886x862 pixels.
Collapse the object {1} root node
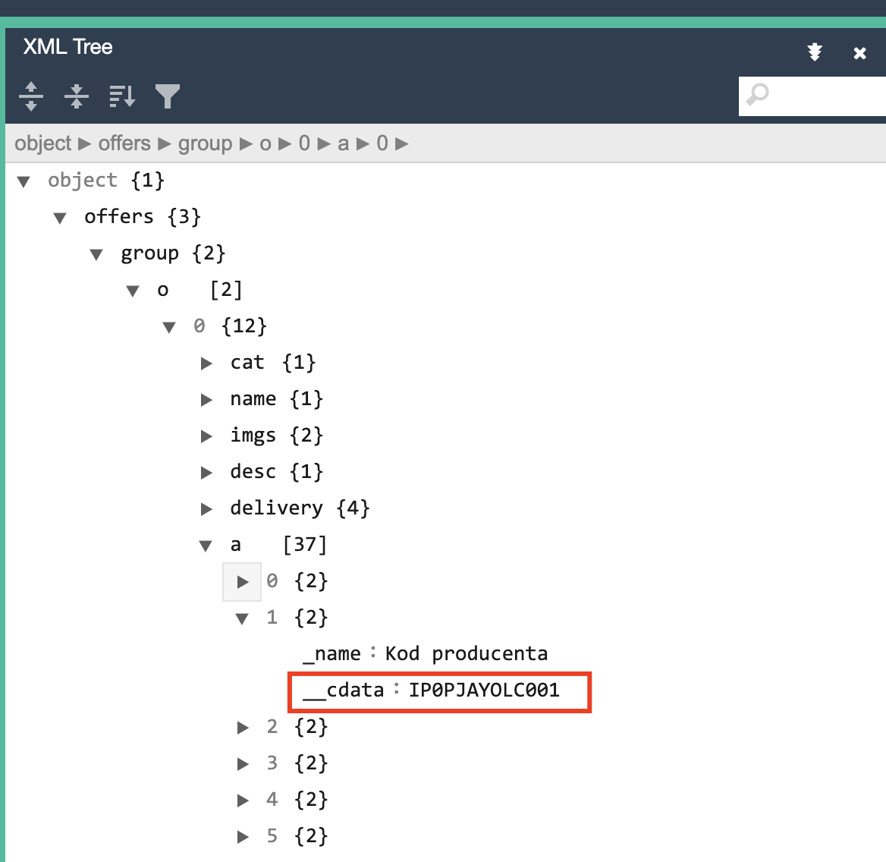(24, 181)
